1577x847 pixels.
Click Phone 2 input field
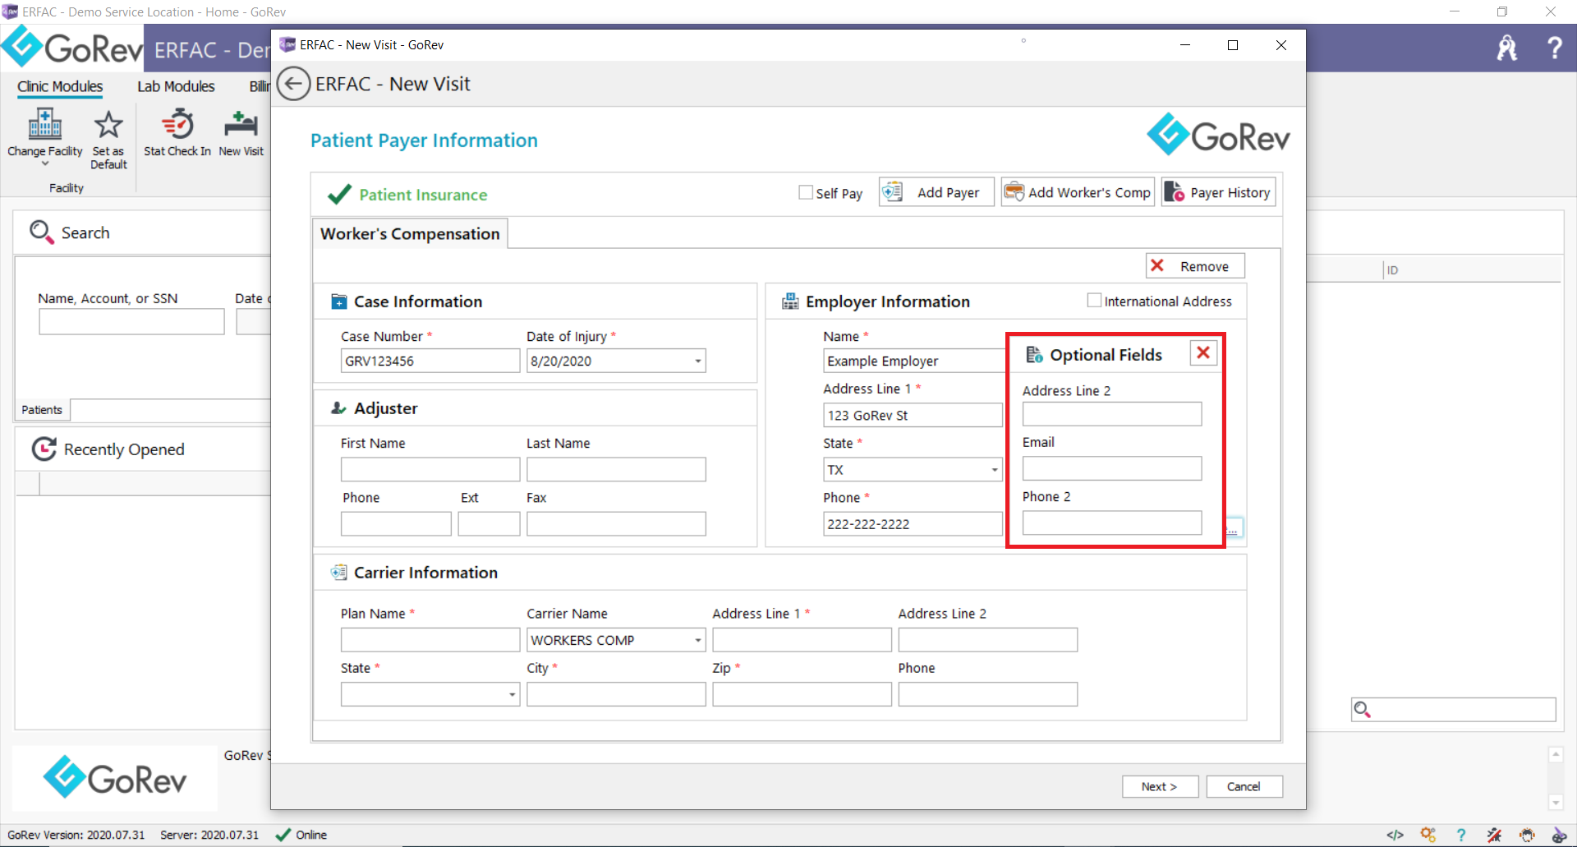(1111, 522)
